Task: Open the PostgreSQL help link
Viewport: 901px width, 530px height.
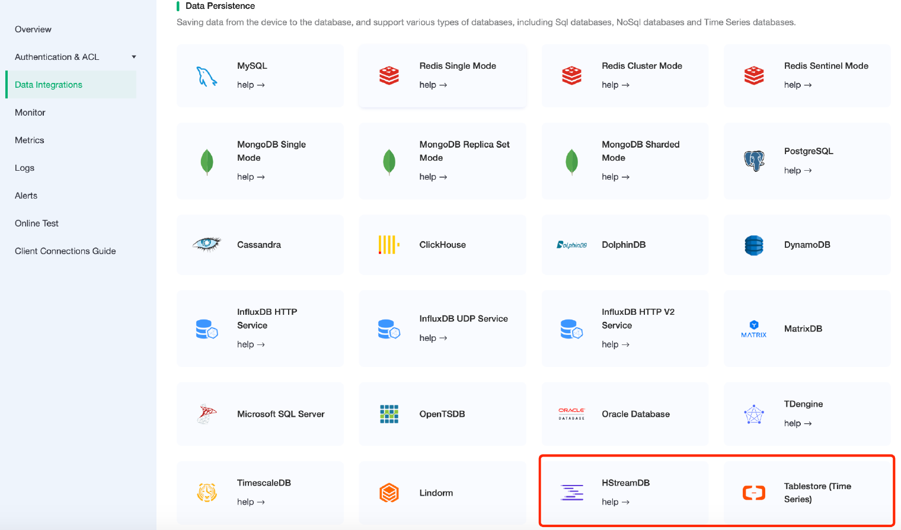Action: coord(798,170)
